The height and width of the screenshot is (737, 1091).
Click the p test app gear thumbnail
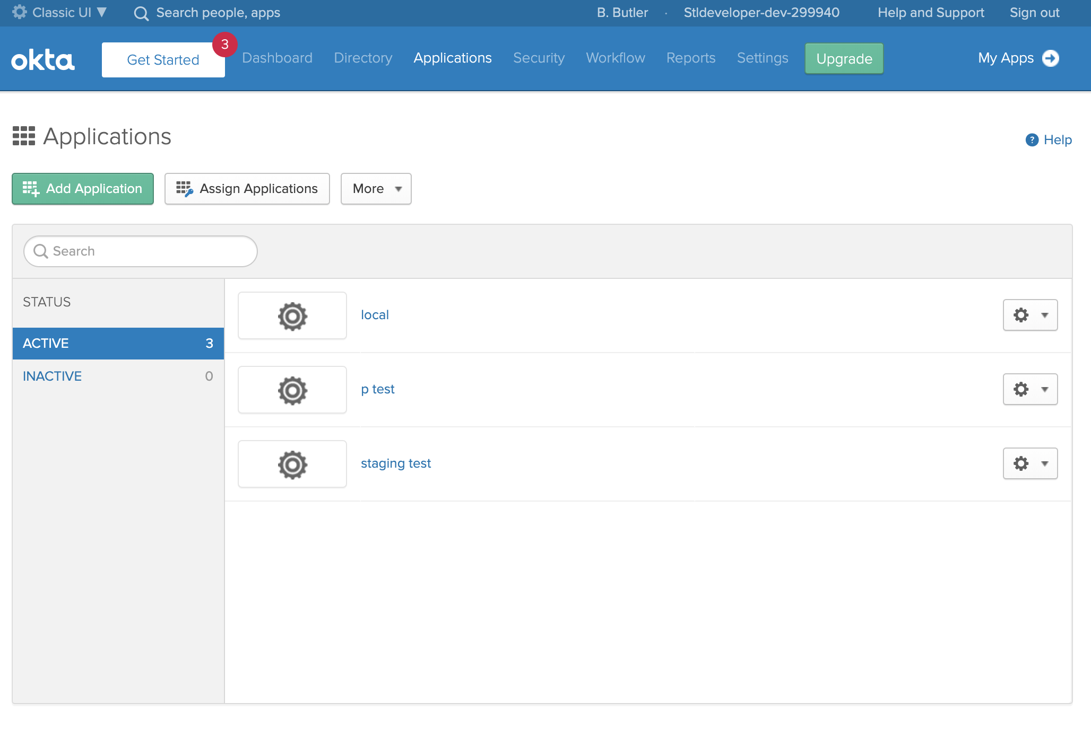click(x=292, y=390)
